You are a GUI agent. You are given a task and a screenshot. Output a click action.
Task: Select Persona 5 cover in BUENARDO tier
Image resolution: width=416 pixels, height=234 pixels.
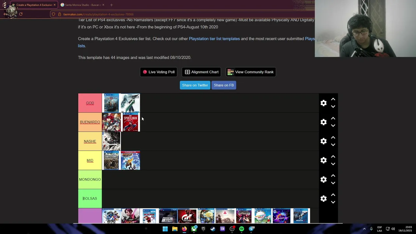tap(111, 122)
